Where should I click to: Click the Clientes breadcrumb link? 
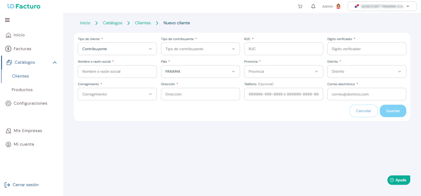click(x=143, y=23)
